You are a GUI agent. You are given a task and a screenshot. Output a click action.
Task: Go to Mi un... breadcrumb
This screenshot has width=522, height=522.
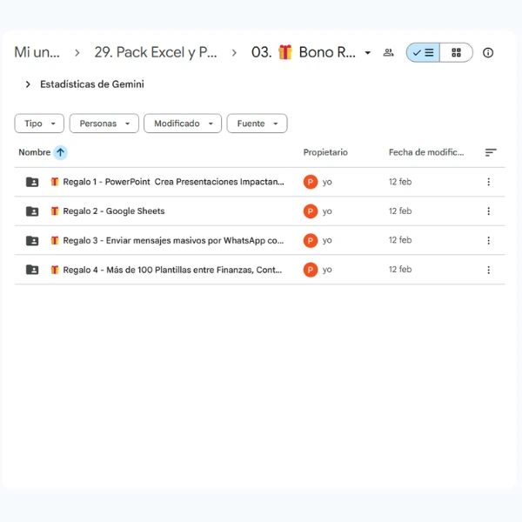(x=37, y=52)
